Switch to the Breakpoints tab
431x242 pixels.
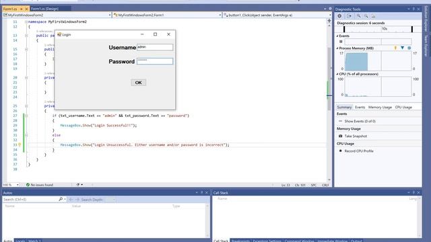pyautogui.click(x=240, y=241)
